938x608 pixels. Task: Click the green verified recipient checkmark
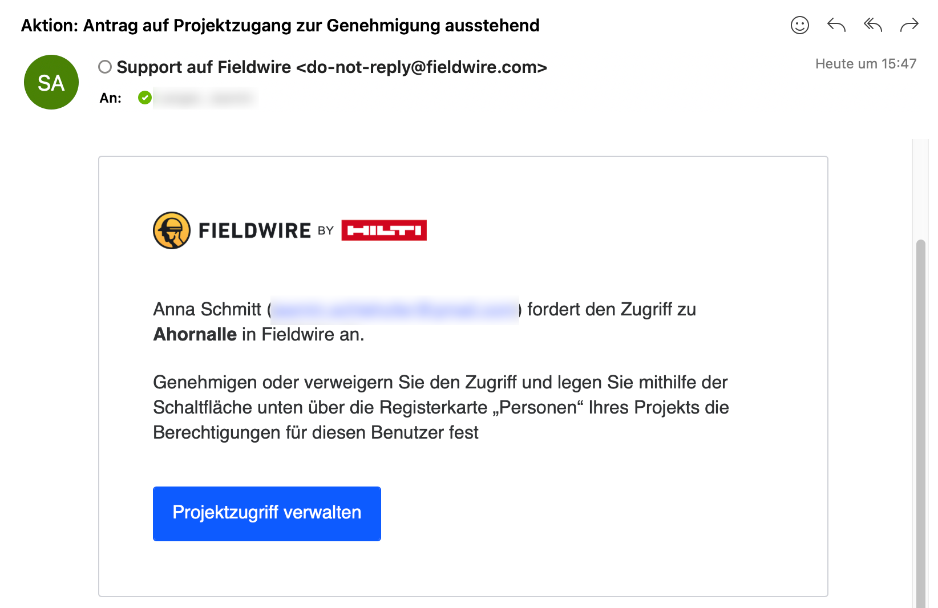coord(145,98)
